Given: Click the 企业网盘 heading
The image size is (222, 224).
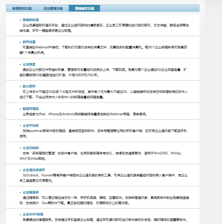Looking at the screenshot, I should click(29, 64).
